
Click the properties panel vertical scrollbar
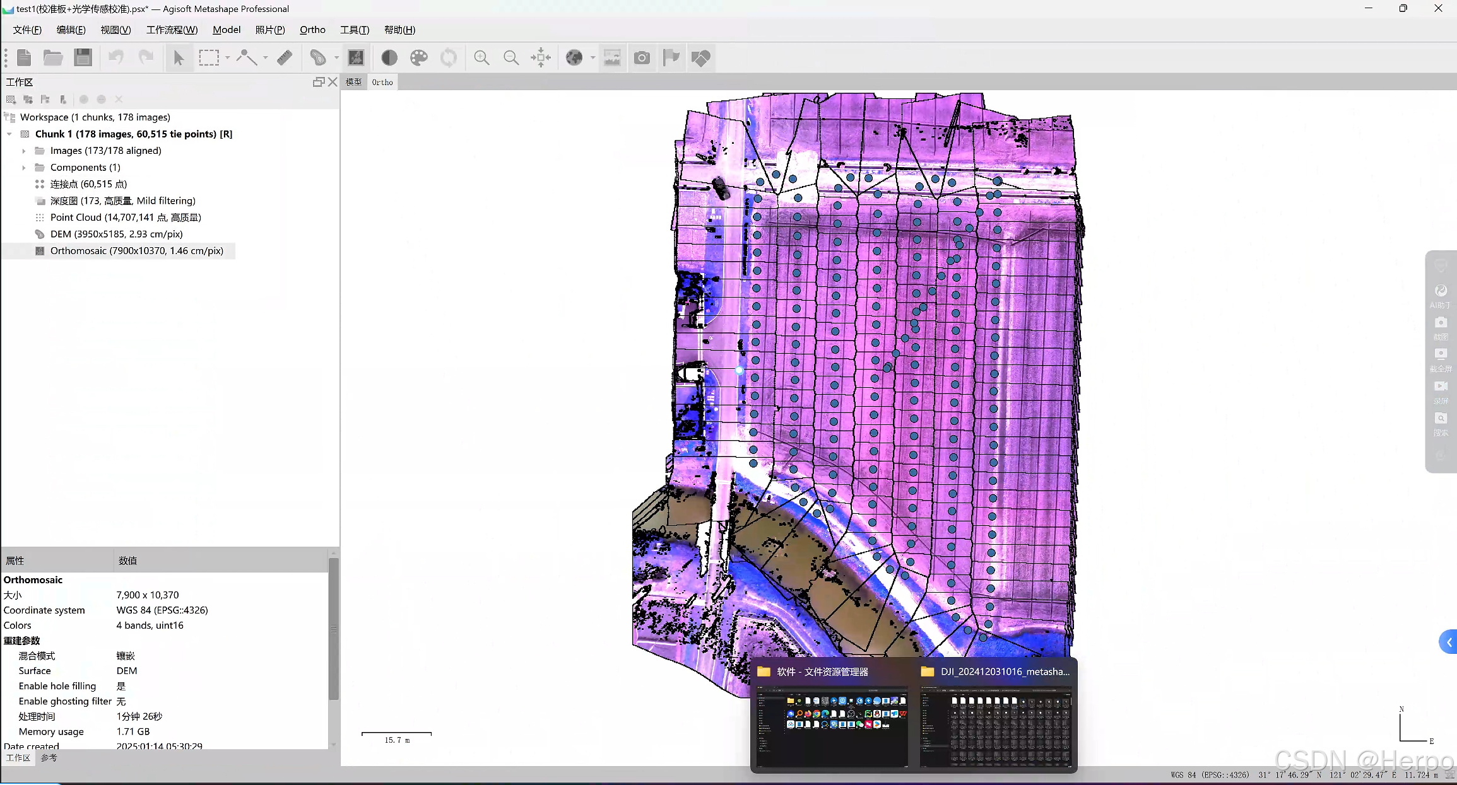tap(333, 627)
